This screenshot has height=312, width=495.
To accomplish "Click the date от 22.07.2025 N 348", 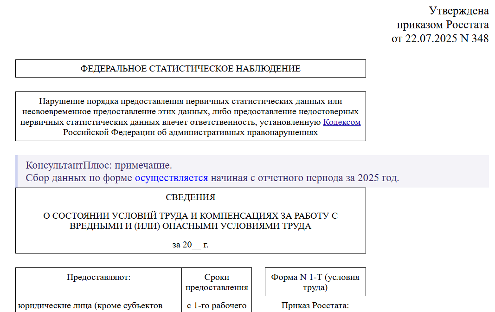I will 440,39.
